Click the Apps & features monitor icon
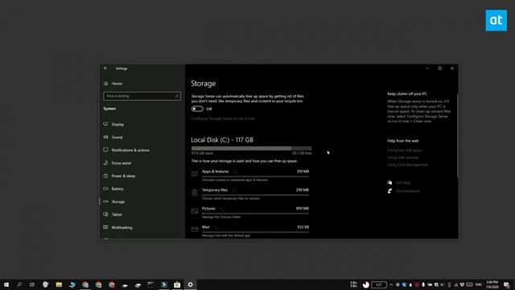 [x=195, y=174]
